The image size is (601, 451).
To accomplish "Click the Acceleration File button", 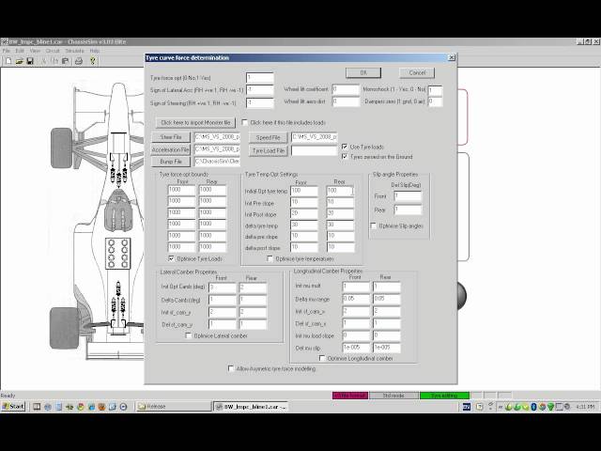I will coord(171,149).
